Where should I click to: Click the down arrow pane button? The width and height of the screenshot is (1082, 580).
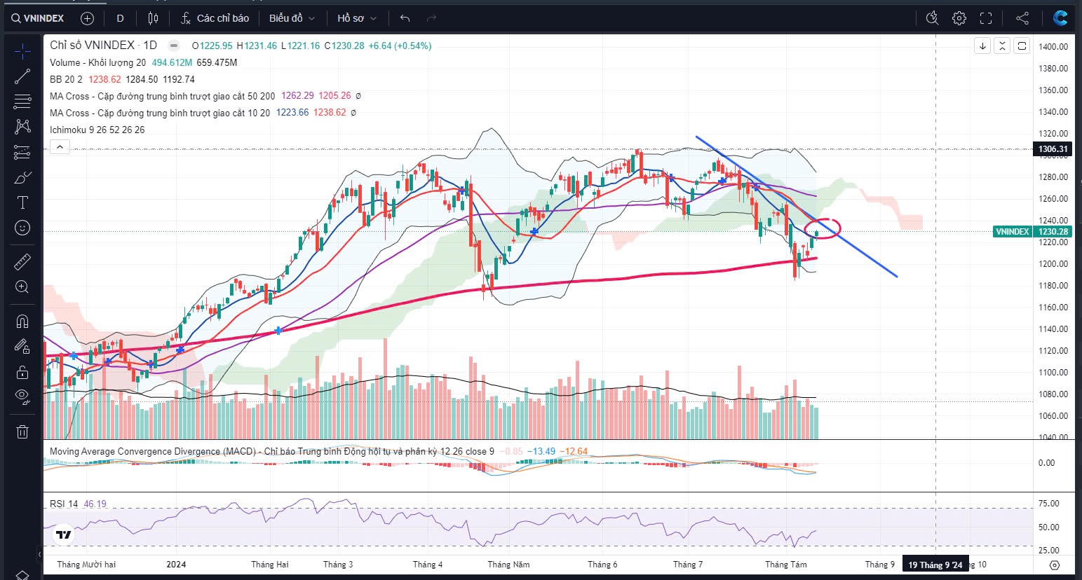982,46
